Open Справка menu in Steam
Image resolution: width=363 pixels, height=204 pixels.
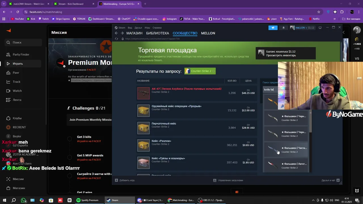pyautogui.click(x=157, y=28)
